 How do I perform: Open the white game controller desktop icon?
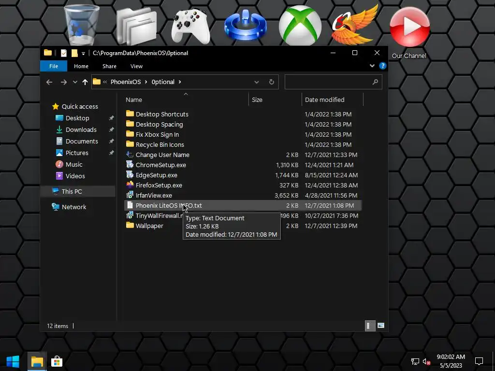pyautogui.click(x=190, y=26)
